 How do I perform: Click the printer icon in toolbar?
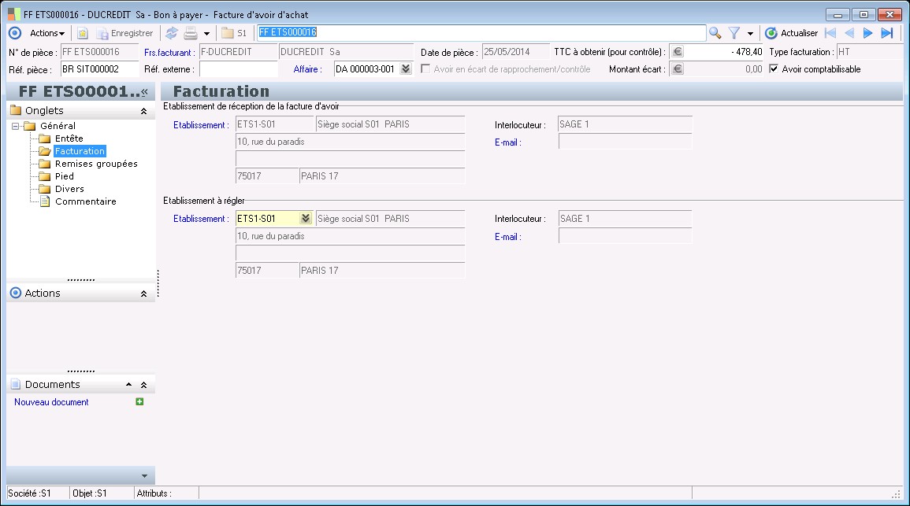click(x=190, y=33)
